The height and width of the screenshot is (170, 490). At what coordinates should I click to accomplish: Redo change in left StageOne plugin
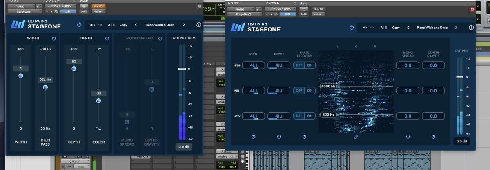100,25
